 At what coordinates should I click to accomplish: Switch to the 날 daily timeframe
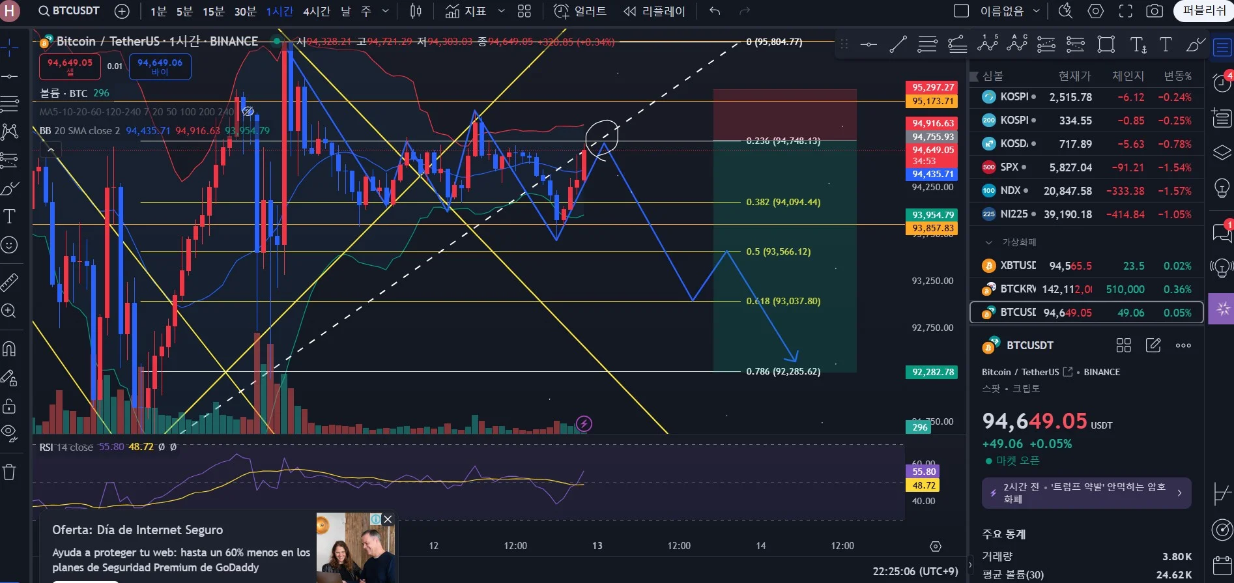(346, 11)
